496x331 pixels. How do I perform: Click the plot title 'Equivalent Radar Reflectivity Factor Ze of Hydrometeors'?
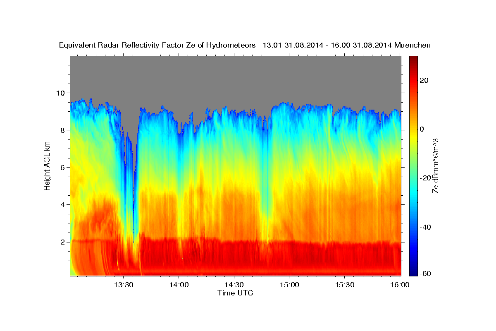tap(157, 45)
